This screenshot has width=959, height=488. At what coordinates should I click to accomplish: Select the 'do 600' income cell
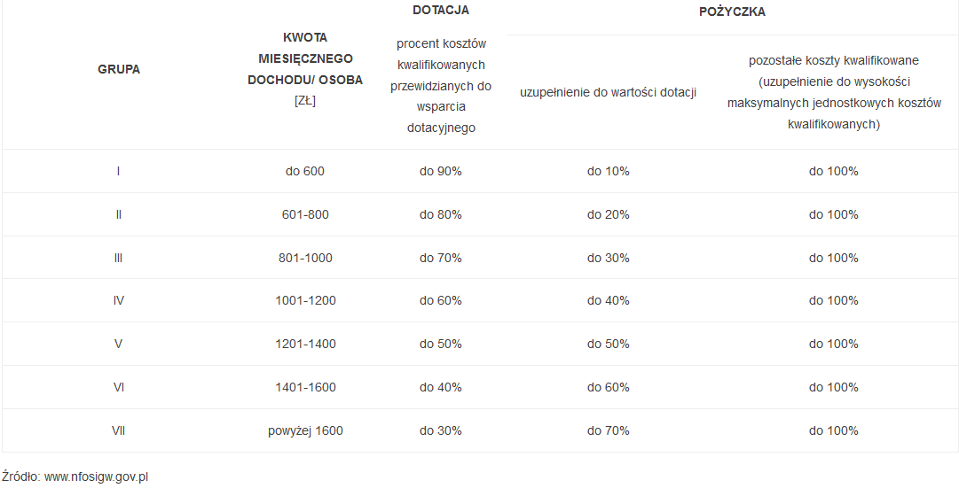tap(304, 172)
